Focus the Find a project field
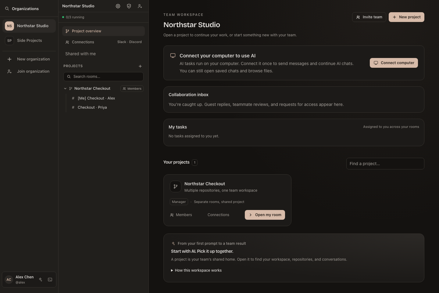This screenshot has height=293, width=439. (385, 164)
